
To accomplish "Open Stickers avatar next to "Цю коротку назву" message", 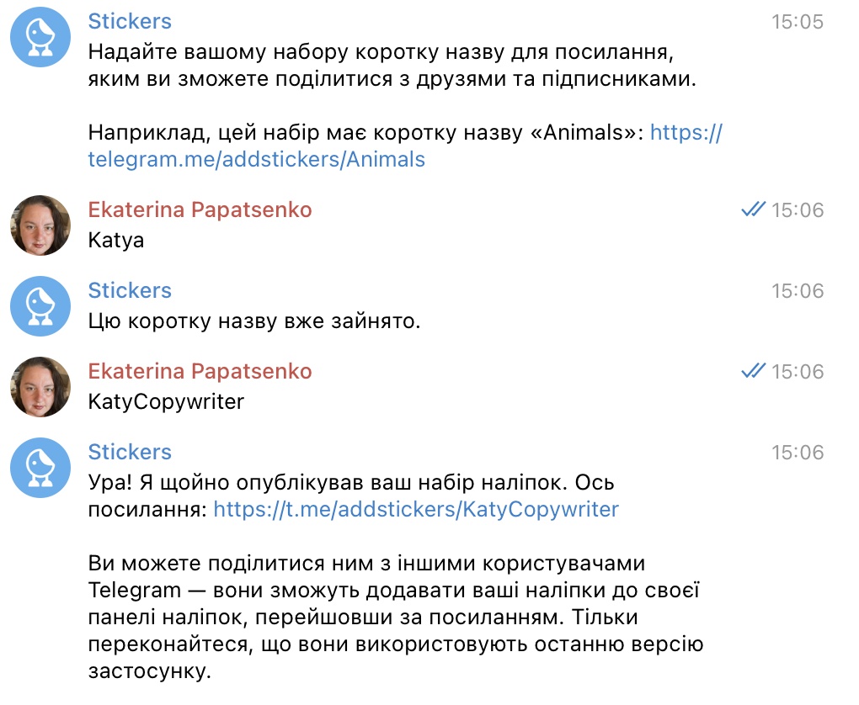I will point(40,306).
